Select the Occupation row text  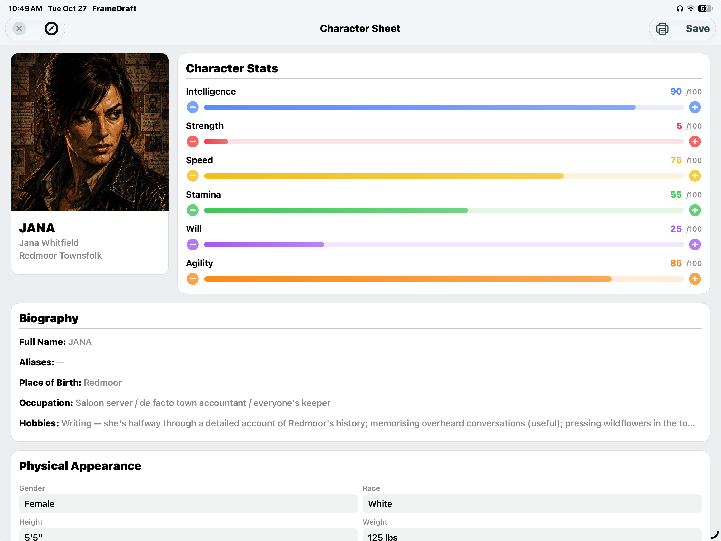(x=203, y=403)
